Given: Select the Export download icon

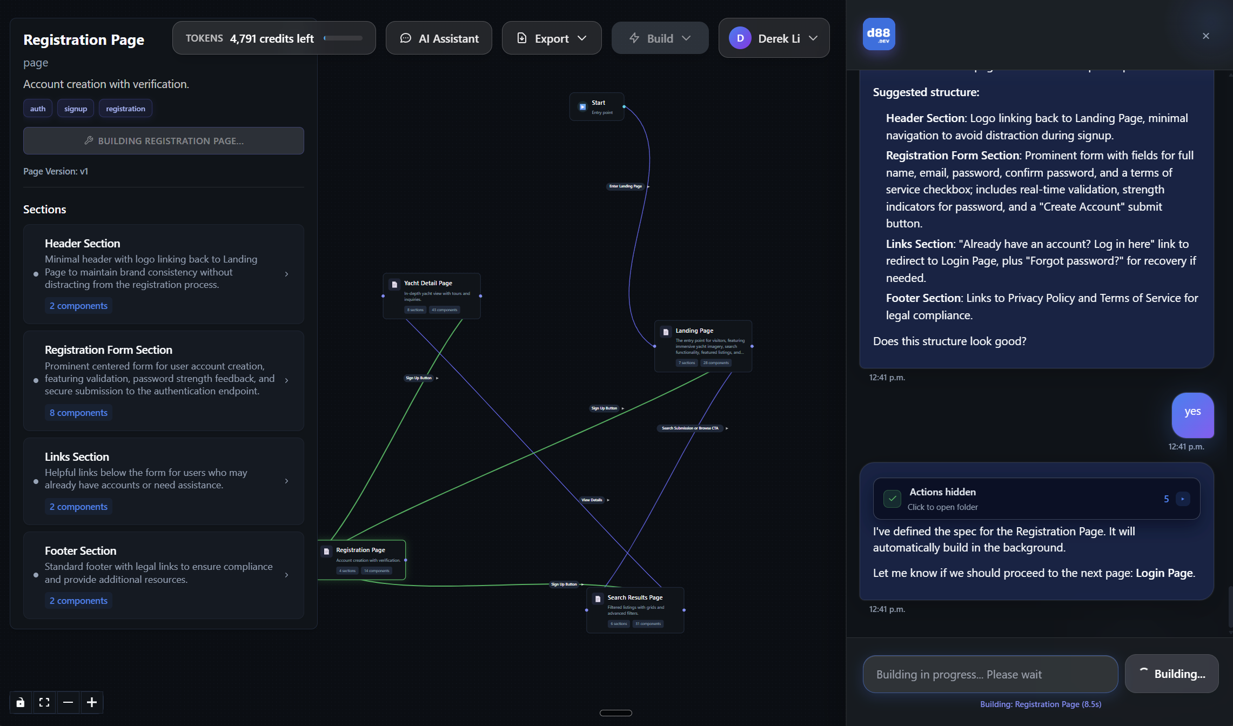Looking at the screenshot, I should [521, 38].
